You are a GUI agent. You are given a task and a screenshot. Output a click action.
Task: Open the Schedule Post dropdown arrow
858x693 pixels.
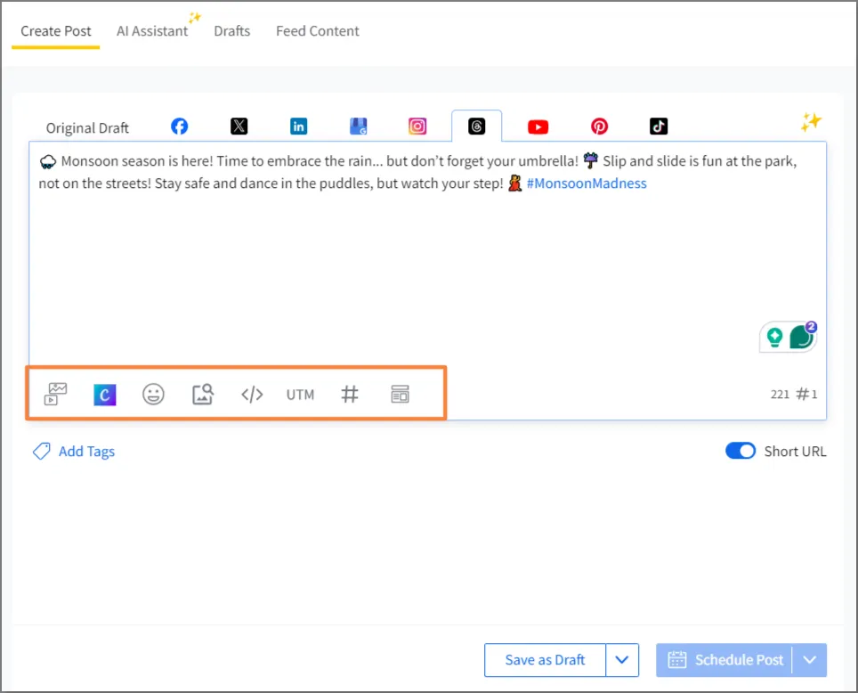(x=810, y=660)
